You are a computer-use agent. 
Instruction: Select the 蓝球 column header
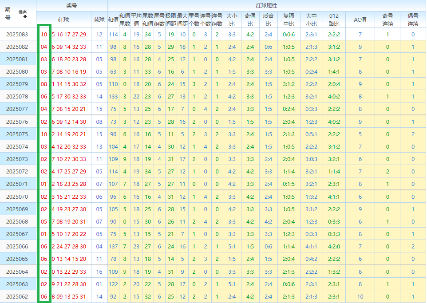tap(99, 20)
